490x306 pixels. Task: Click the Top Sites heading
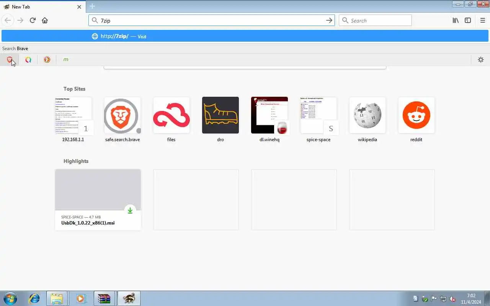pyautogui.click(x=74, y=89)
